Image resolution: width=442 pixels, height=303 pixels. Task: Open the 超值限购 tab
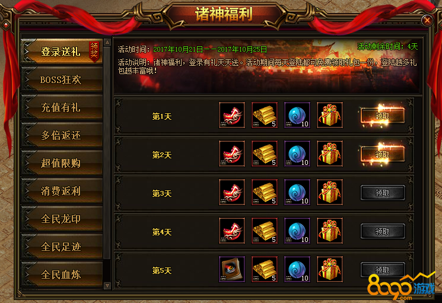(61, 163)
